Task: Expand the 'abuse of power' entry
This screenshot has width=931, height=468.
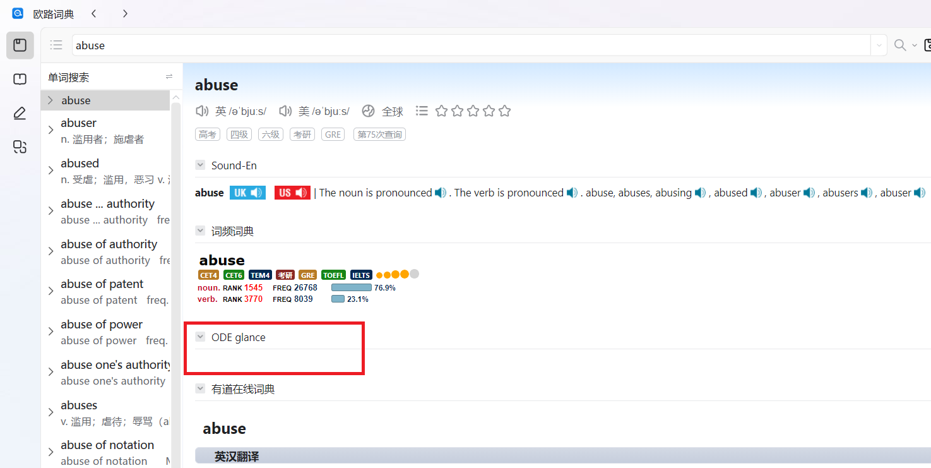Action: point(50,332)
